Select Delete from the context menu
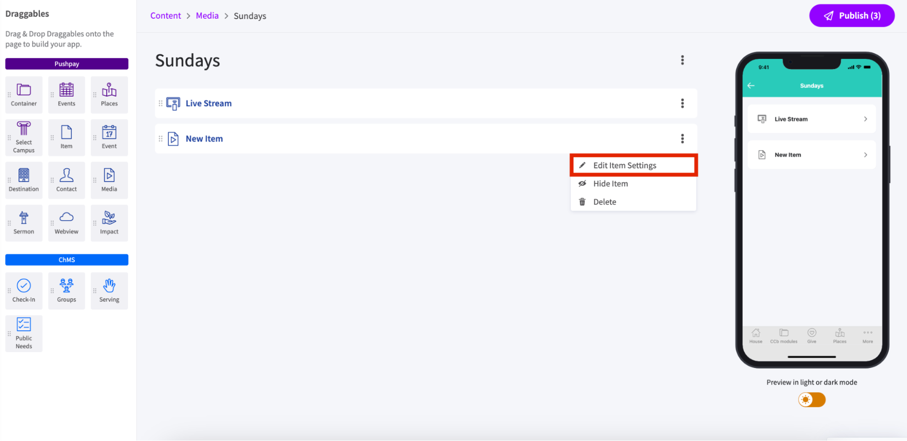The width and height of the screenshot is (907, 441). (605, 201)
